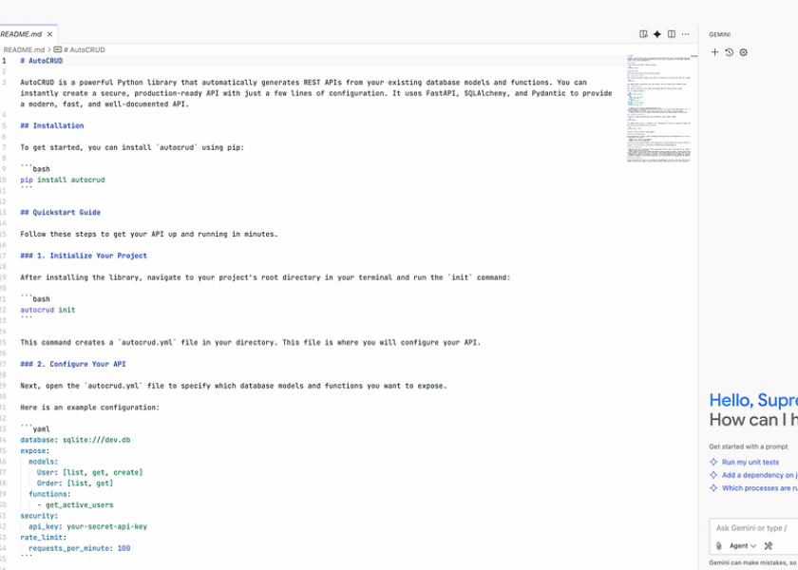Select the 'Which processes are' prompt suggestion

(x=758, y=488)
